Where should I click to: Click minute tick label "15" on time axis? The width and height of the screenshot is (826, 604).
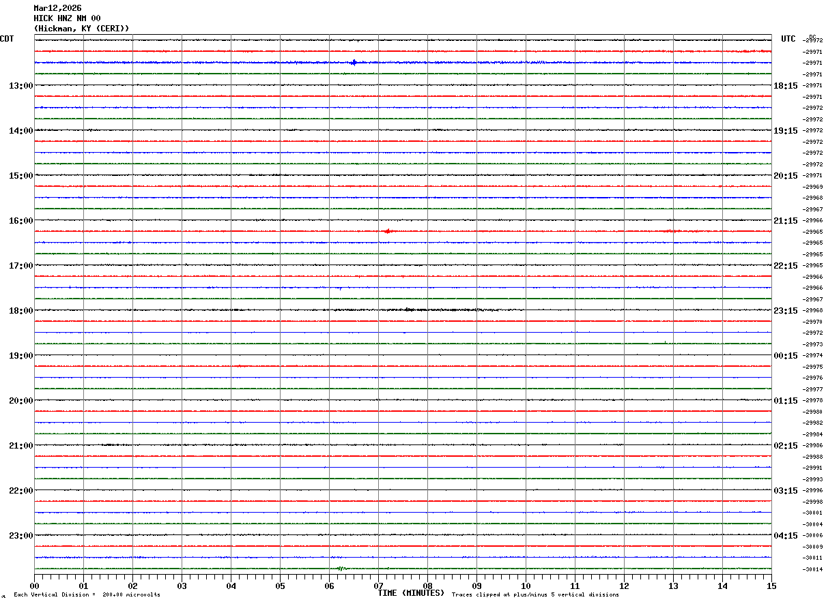click(771, 586)
